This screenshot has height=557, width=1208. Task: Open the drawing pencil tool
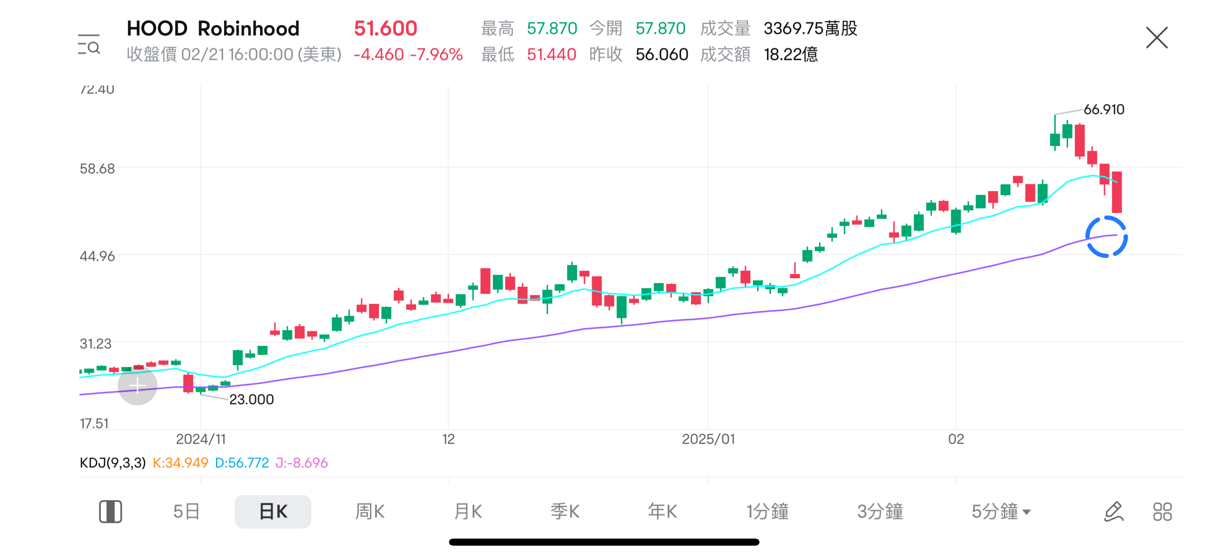coord(1113,512)
